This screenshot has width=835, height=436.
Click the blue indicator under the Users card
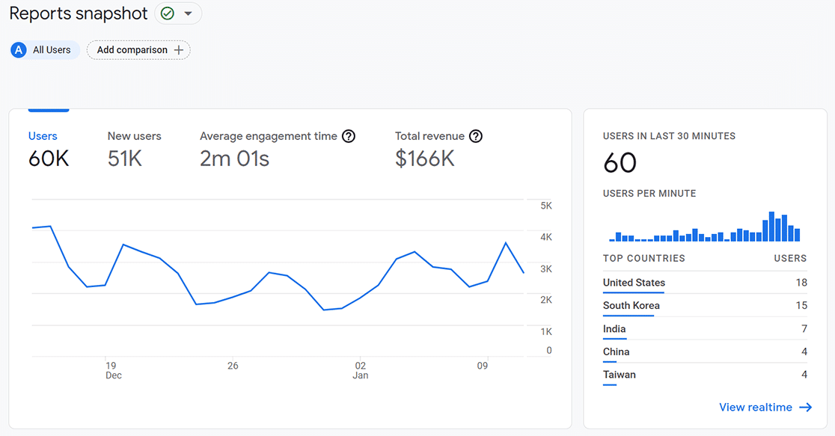(x=48, y=109)
